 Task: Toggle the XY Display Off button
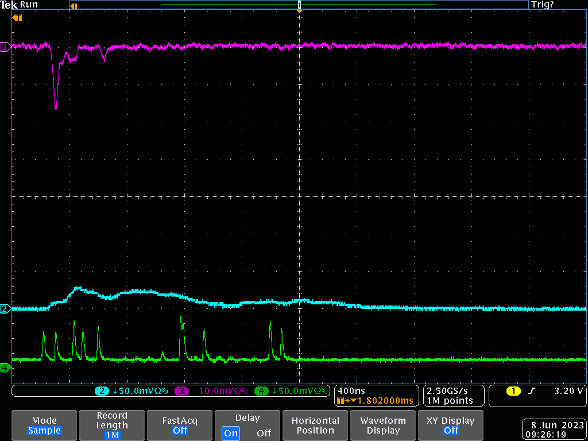[451, 425]
